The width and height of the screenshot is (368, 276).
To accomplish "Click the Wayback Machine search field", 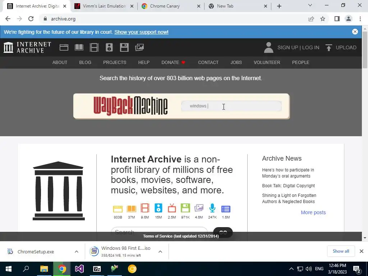I will tap(231, 106).
